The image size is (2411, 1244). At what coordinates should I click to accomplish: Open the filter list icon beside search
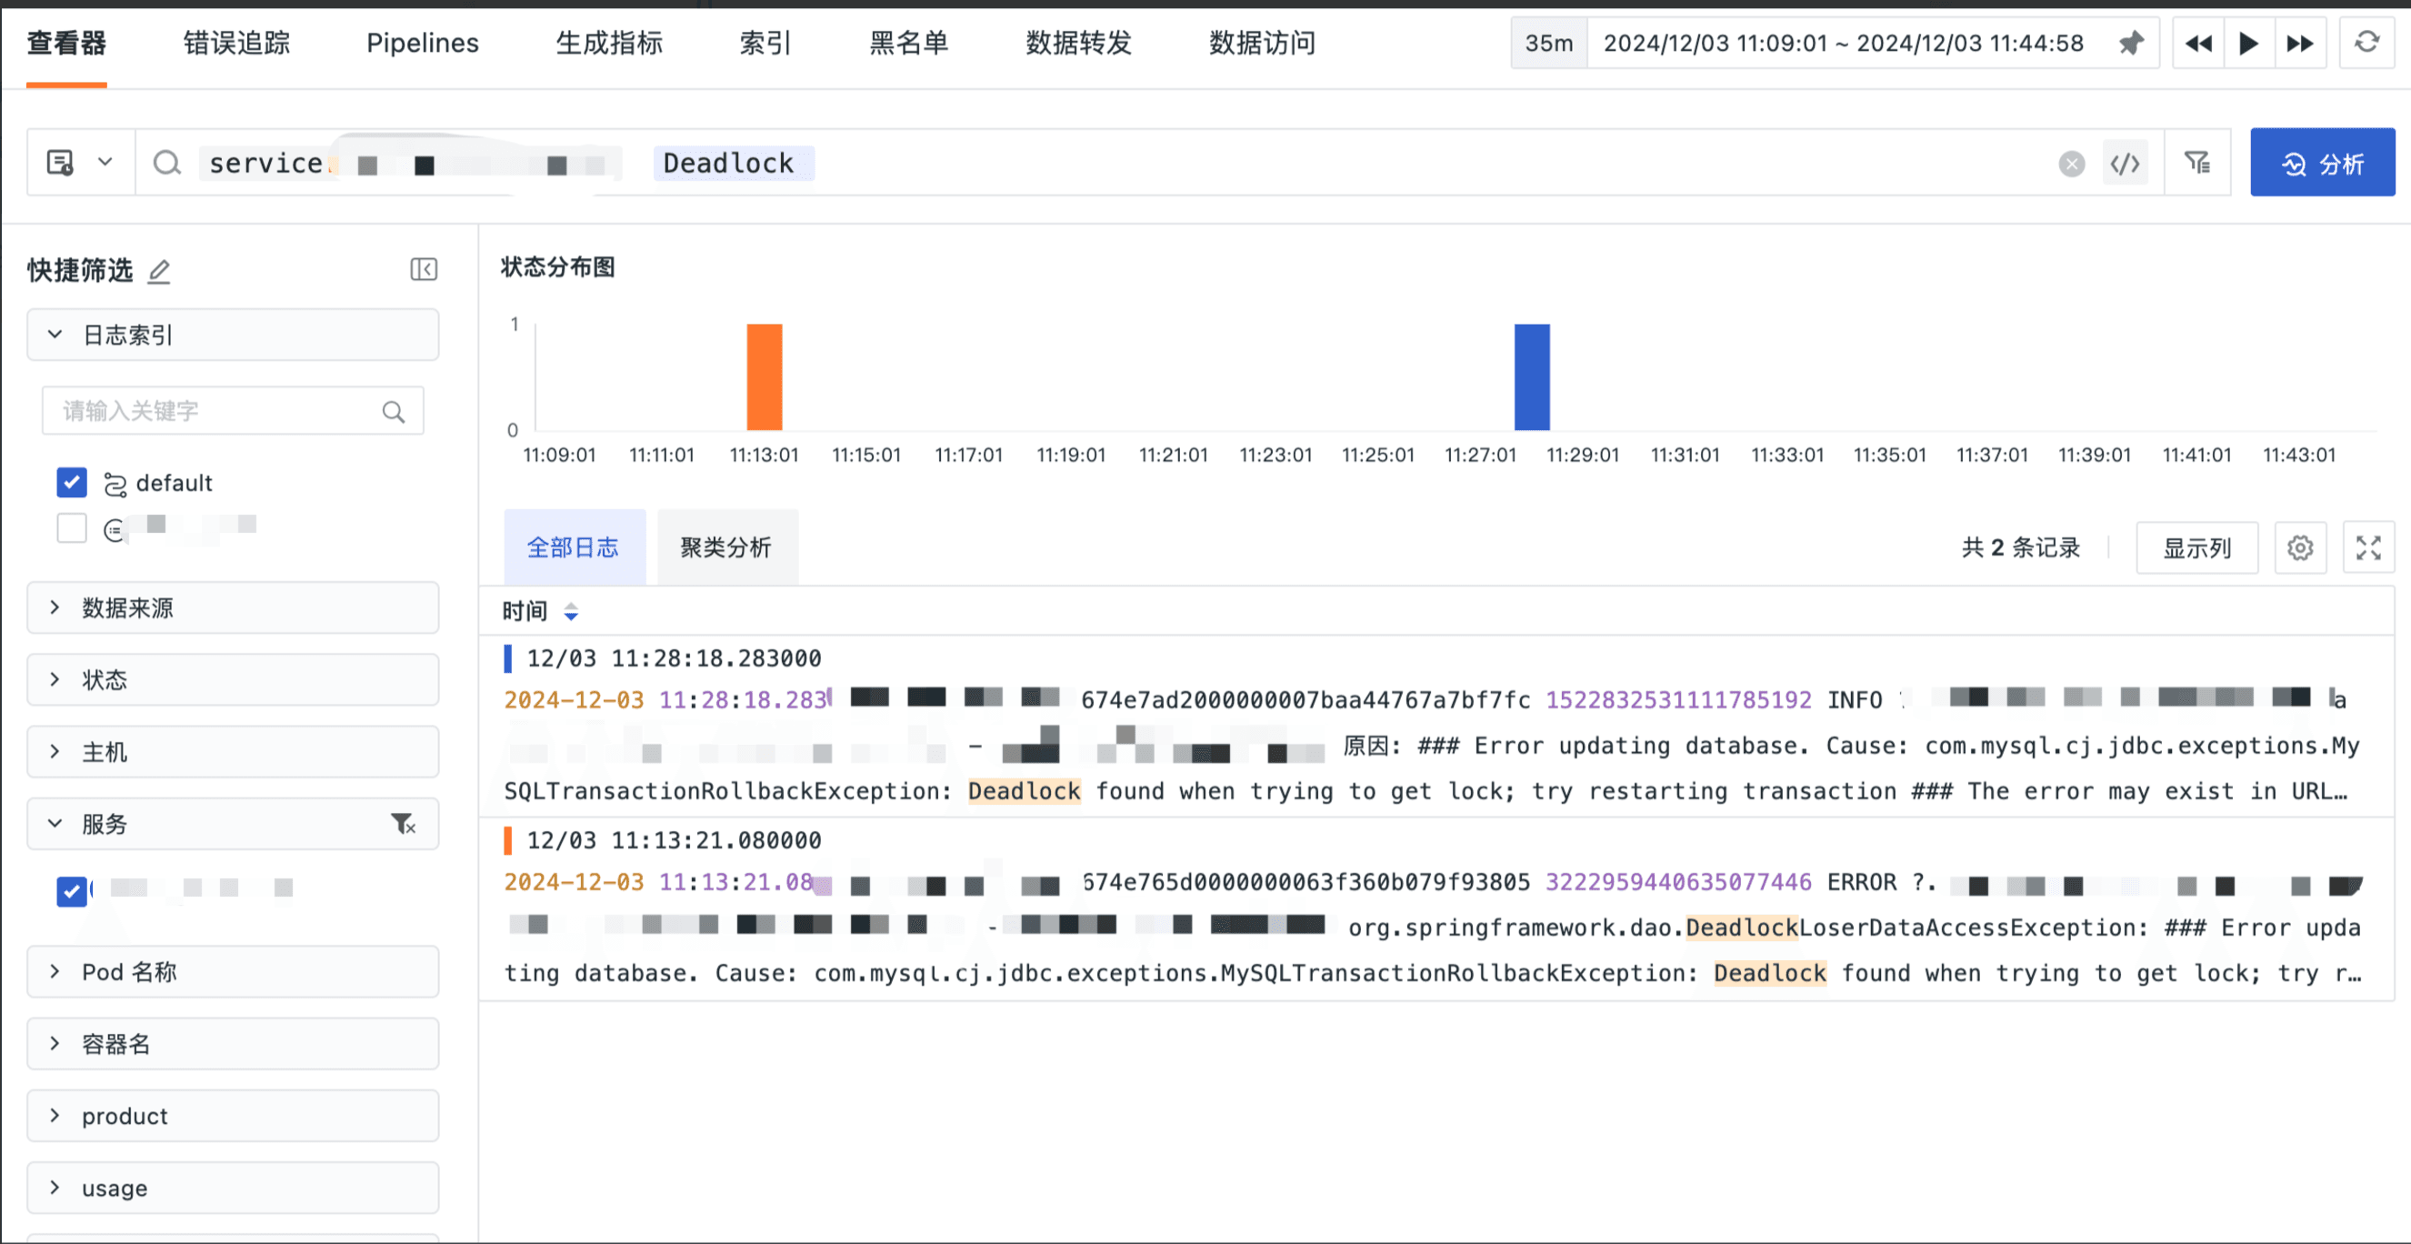click(2196, 164)
